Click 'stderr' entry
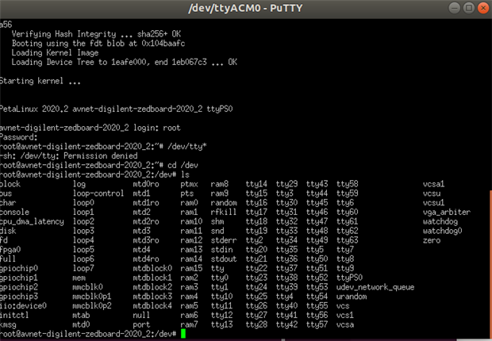Viewport: 492px width, 341px height. coord(224,240)
